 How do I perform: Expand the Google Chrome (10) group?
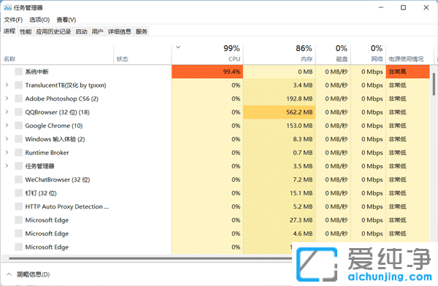7,125
